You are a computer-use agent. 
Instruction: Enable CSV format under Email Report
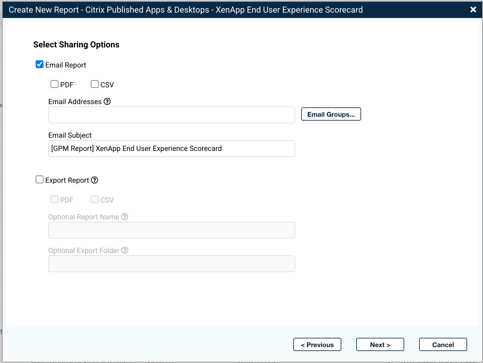pyautogui.click(x=95, y=84)
